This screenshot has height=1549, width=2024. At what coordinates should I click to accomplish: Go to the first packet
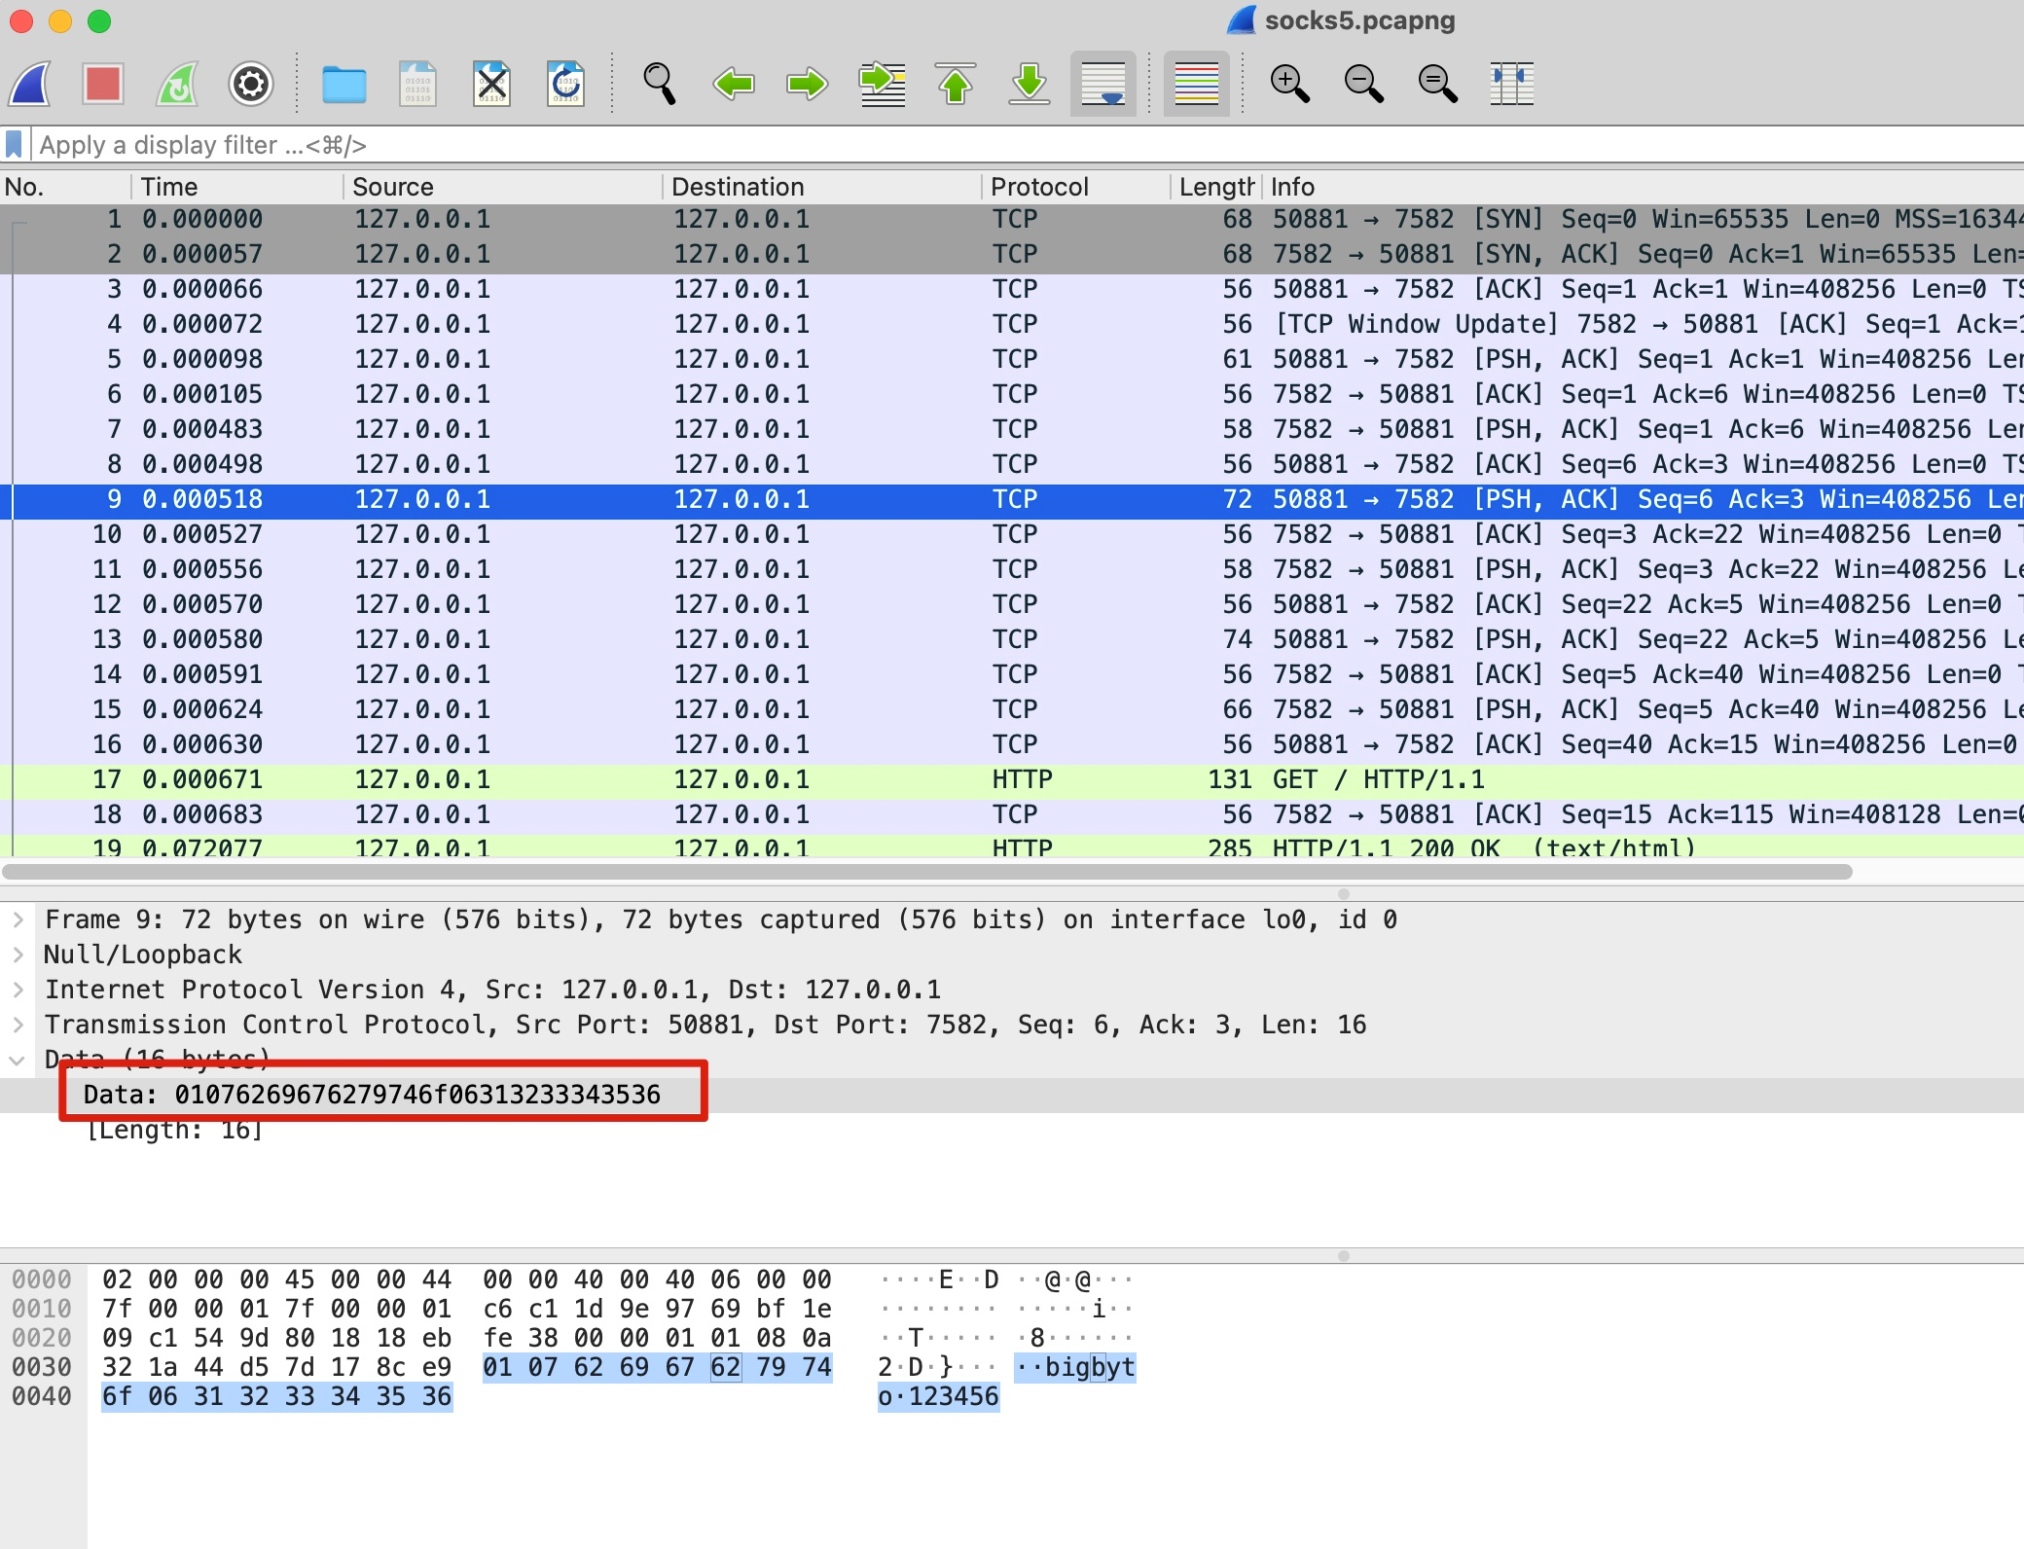956,85
